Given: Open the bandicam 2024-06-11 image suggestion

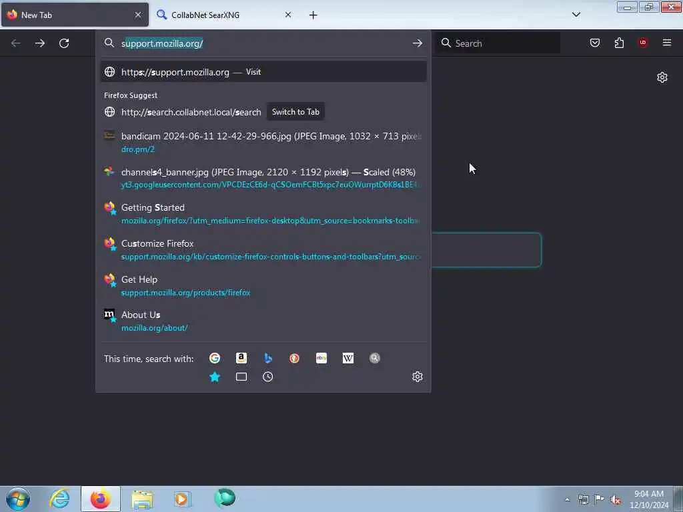Looking at the screenshot, I should click(x=263, y=143).
